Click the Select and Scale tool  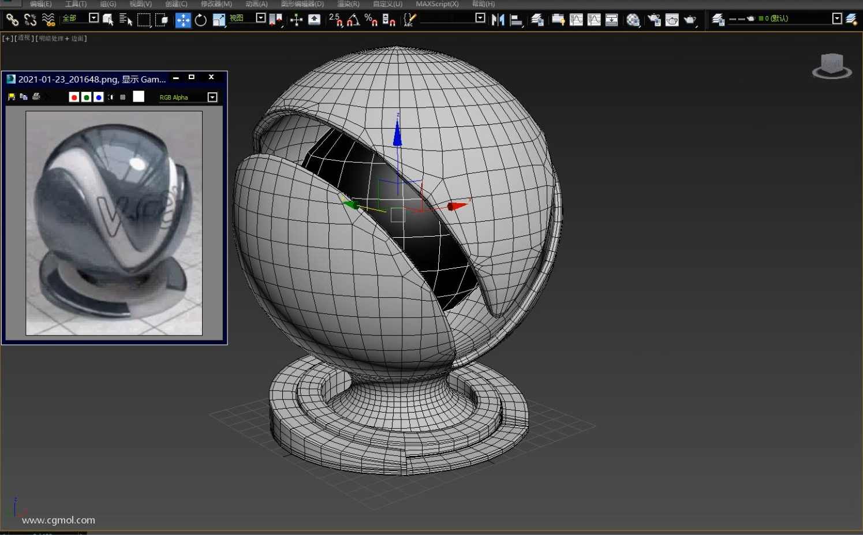(x=218, y=20)
